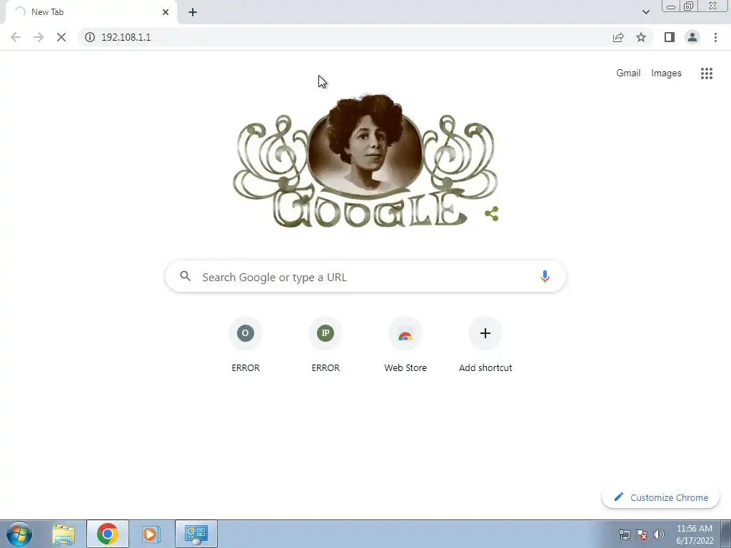
Task: Select the Chrome taskbar button
Action: (x=108, y=534)
